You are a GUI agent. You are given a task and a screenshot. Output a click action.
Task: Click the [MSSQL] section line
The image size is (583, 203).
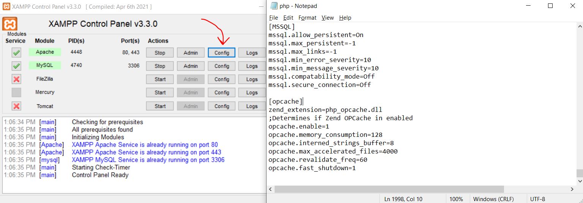[x=282, y=26]
